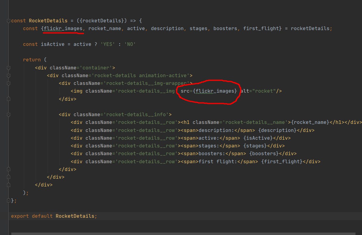The image size is (362, 235).
Task: Click boosters in the destructuring line
Action: coord(225,29)
